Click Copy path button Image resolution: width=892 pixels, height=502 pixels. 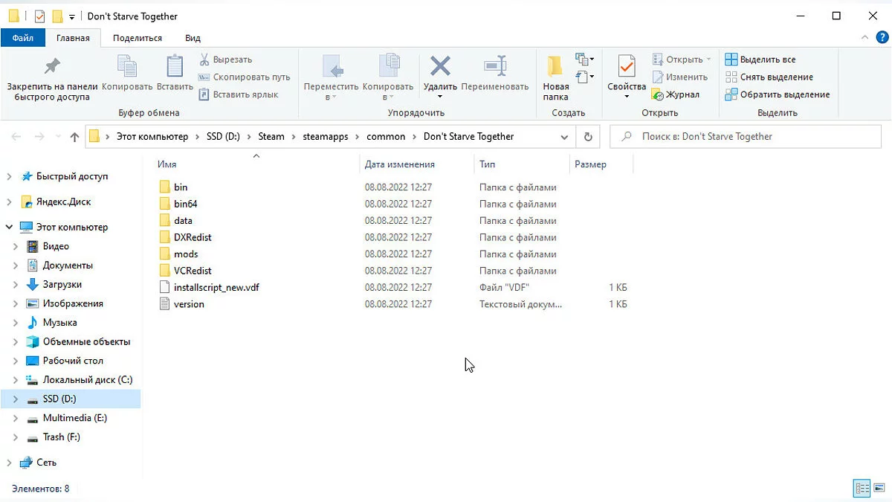[245, 77]
